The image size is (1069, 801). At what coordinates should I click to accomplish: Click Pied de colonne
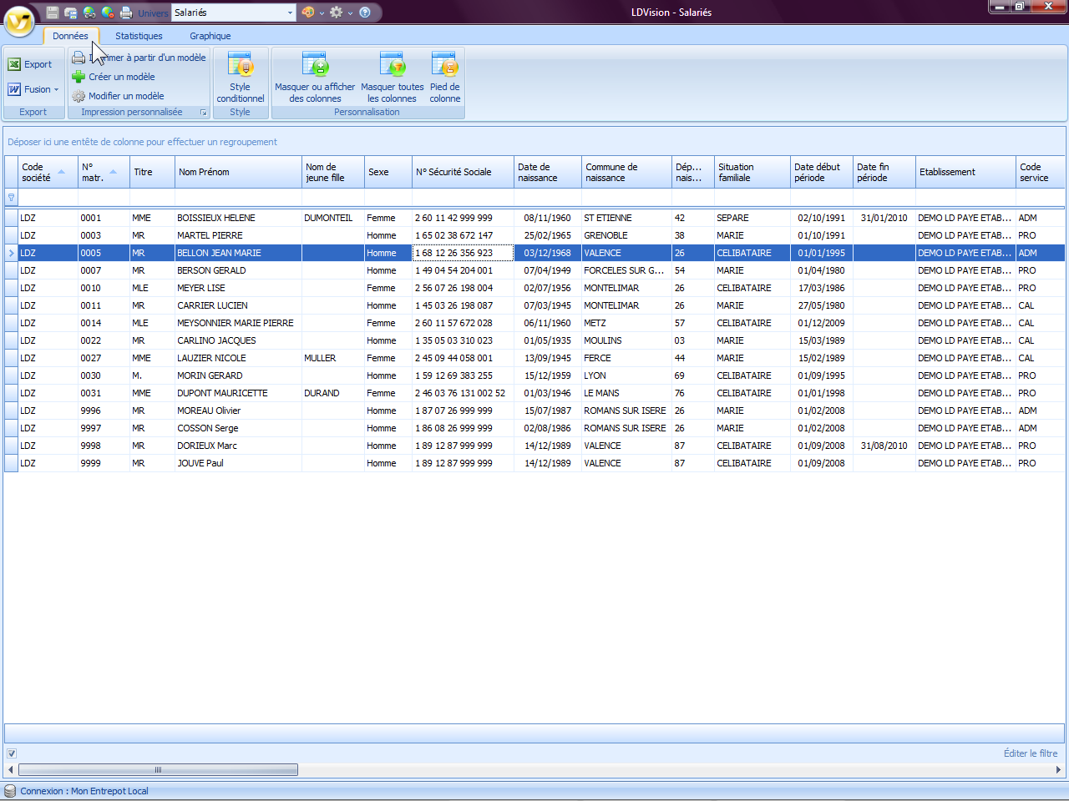445,78
